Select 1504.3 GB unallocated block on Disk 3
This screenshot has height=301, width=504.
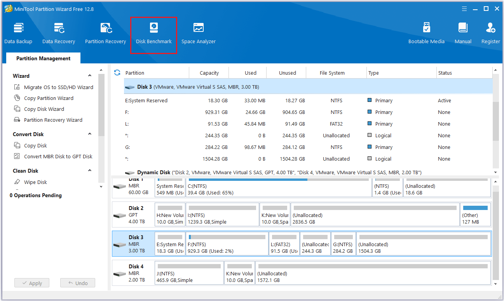point(424,244)
